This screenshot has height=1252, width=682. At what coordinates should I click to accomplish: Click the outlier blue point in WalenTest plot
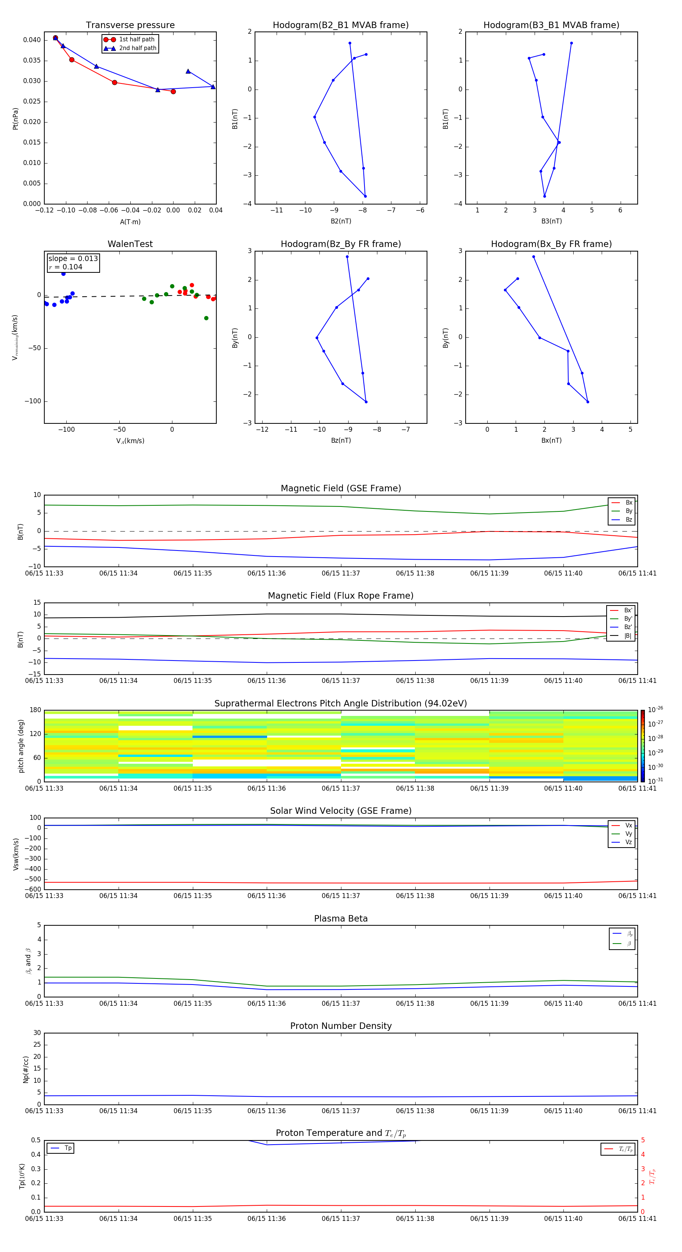point(63,274)
